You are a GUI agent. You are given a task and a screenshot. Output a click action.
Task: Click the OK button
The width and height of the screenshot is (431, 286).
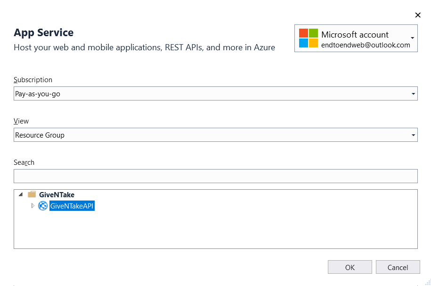point(350,267)
